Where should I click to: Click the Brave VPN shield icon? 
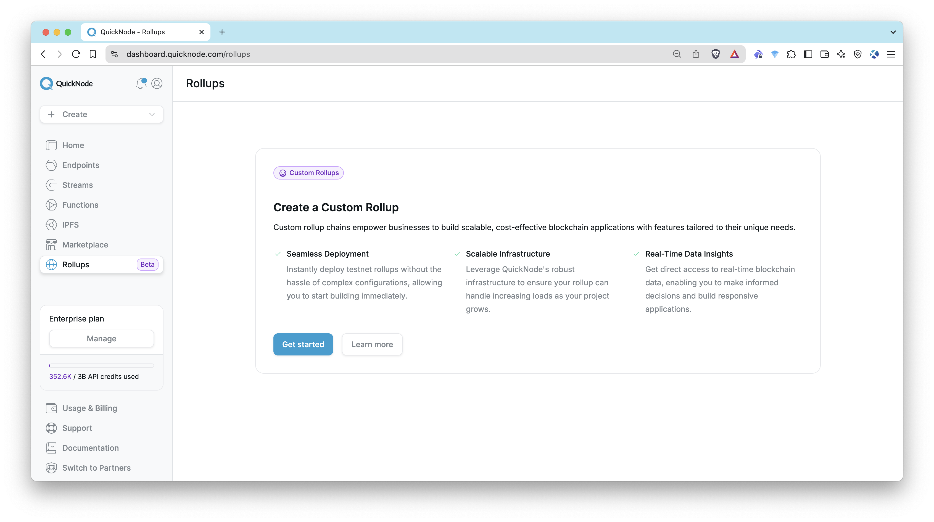tap(858, 54)
